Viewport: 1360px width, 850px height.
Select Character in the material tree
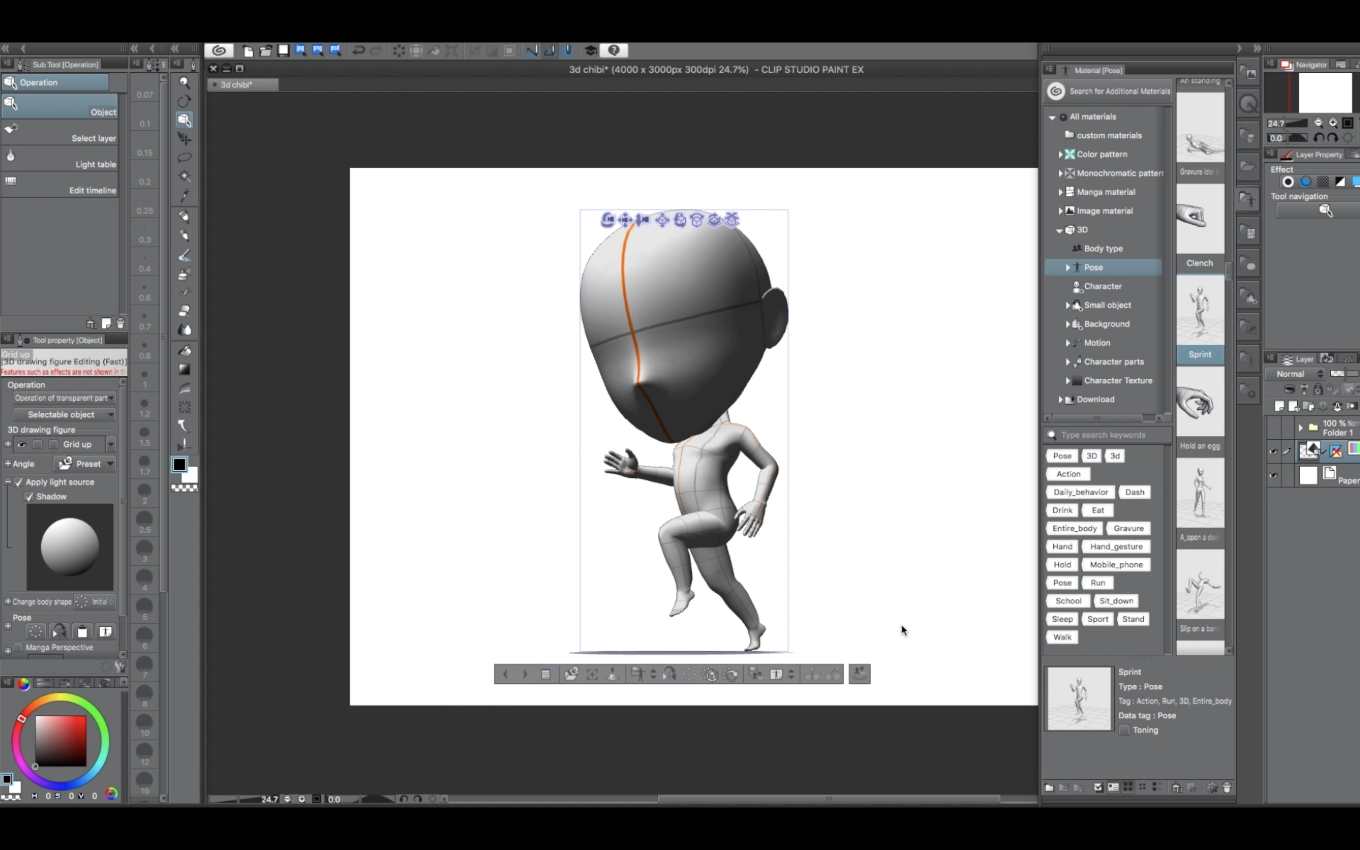(x=1103, y=286)
